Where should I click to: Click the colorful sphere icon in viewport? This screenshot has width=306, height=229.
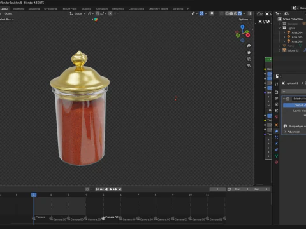click(96, 20)
